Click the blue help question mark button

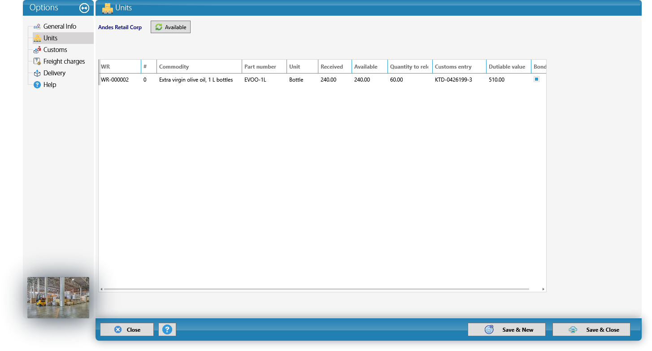click(167, 329)
